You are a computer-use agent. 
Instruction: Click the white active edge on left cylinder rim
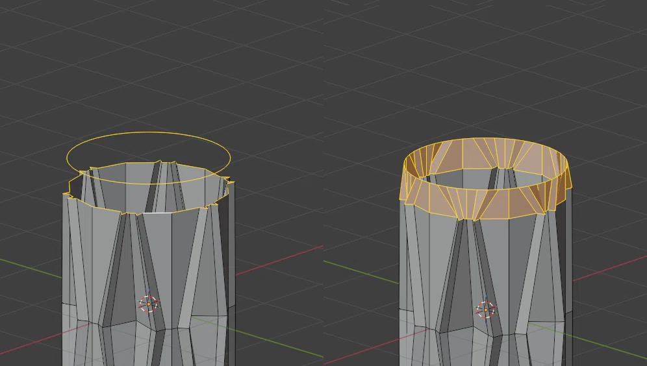(157, 213)
